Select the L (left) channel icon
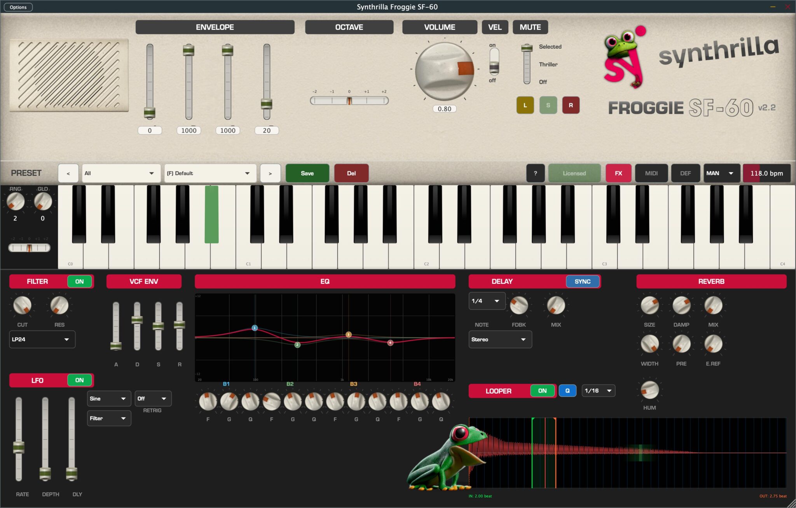796x508 pixels. coord(525,105)
